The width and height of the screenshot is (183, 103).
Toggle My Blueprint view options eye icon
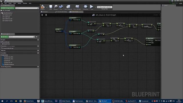click(x=37, y=37)
